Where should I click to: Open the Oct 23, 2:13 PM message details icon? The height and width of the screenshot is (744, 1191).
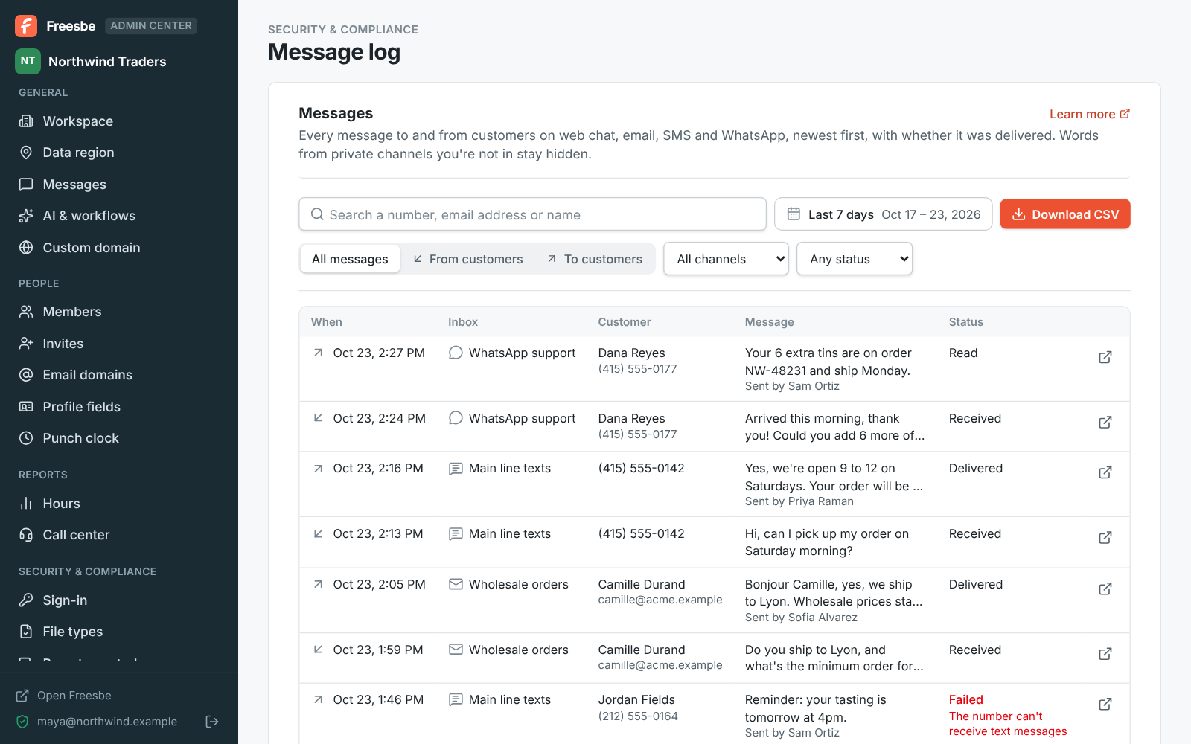[1105, 538]
